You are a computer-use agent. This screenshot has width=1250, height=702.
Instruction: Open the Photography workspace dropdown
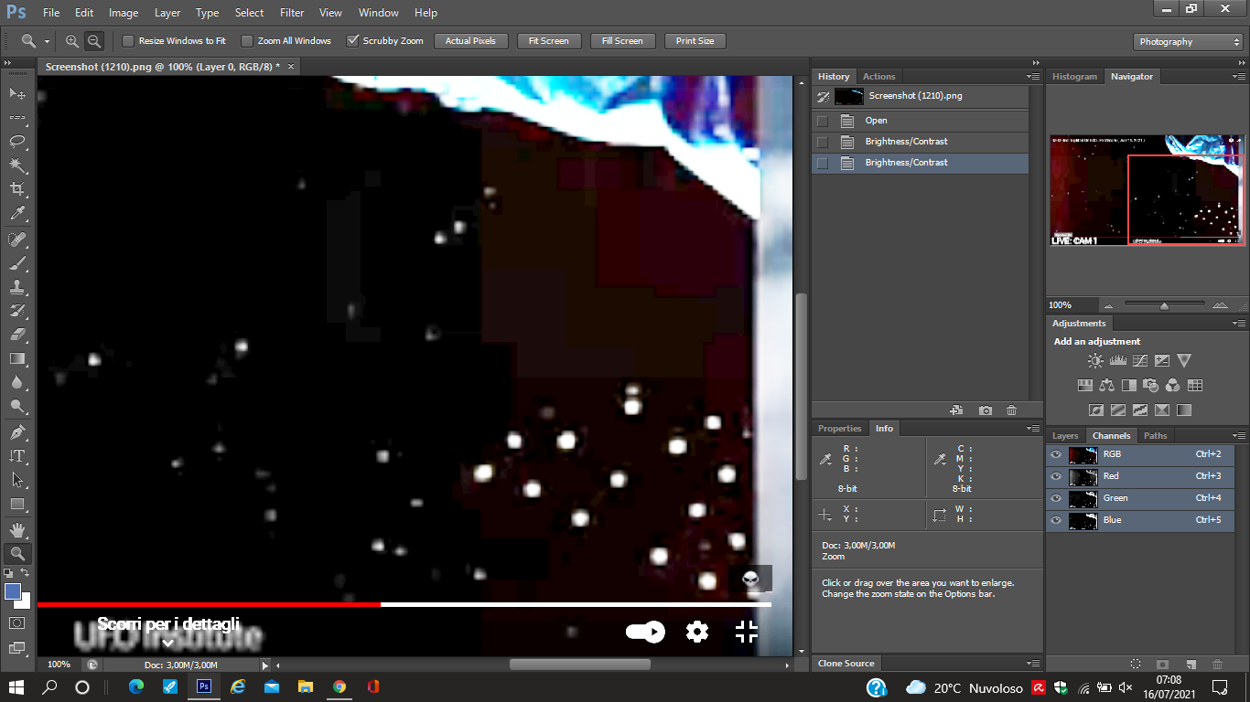1188,42
